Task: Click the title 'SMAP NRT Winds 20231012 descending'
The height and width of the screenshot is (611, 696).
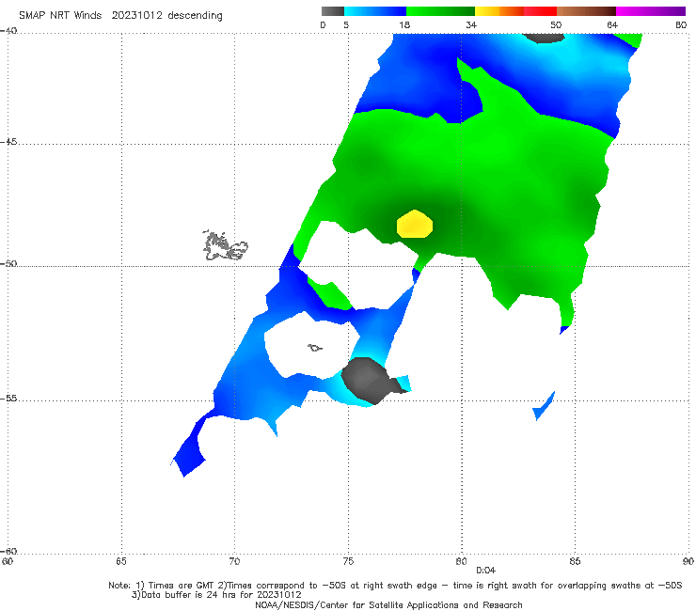Action: pos(120,15)
